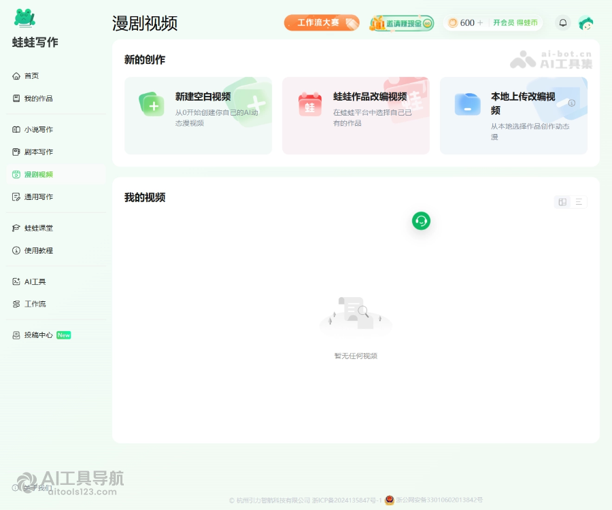Screen dimensions: 612x510
Task: Choose 蛙蛙作品改编视频 card
Action: coord(356,116)
